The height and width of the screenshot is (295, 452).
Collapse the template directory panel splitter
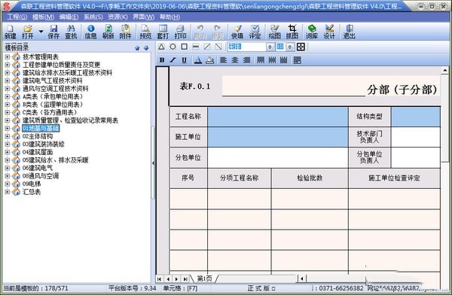pos(154,163)
